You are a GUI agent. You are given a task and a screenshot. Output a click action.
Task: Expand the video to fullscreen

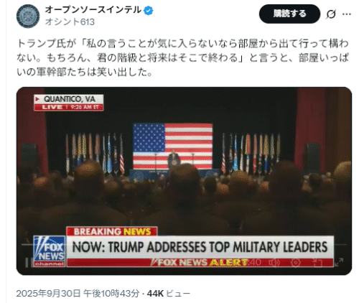click(339, 262)
